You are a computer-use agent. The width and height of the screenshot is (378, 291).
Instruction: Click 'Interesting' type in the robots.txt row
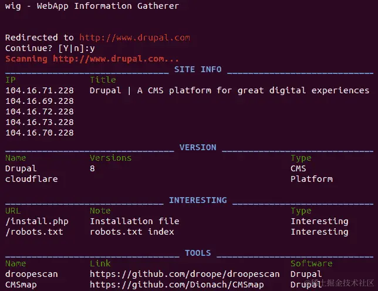click(x=319, y=232)
